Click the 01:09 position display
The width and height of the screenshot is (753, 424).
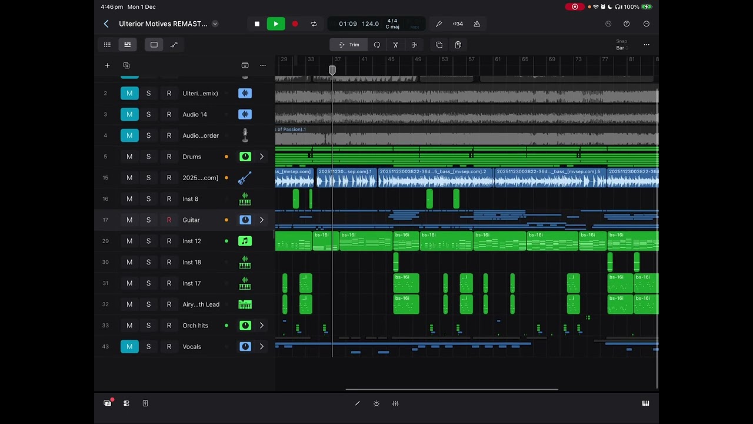tap(348, 24)
